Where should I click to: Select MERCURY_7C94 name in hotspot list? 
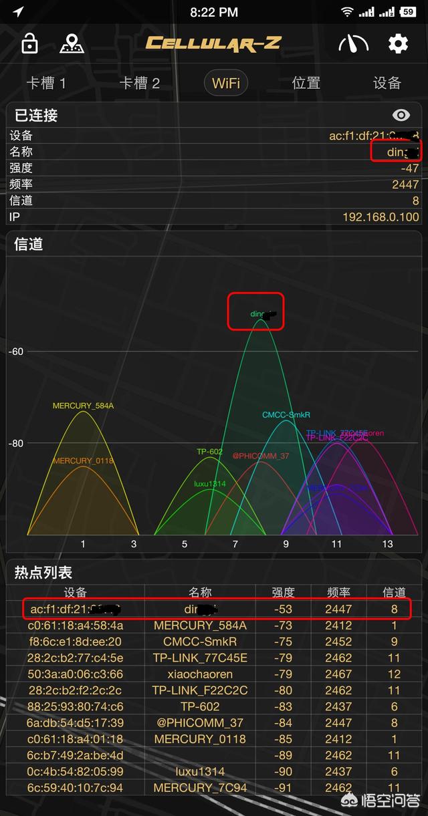point(200,788)
